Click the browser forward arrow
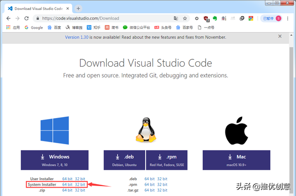This screenshot has width=296, height=196. tap(17, 18)
